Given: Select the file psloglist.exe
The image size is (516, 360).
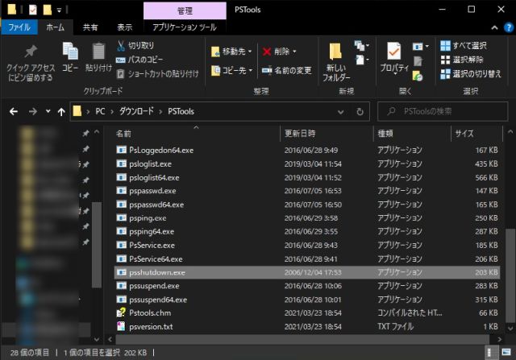Looking at the screenshot, I should point(306,163).
